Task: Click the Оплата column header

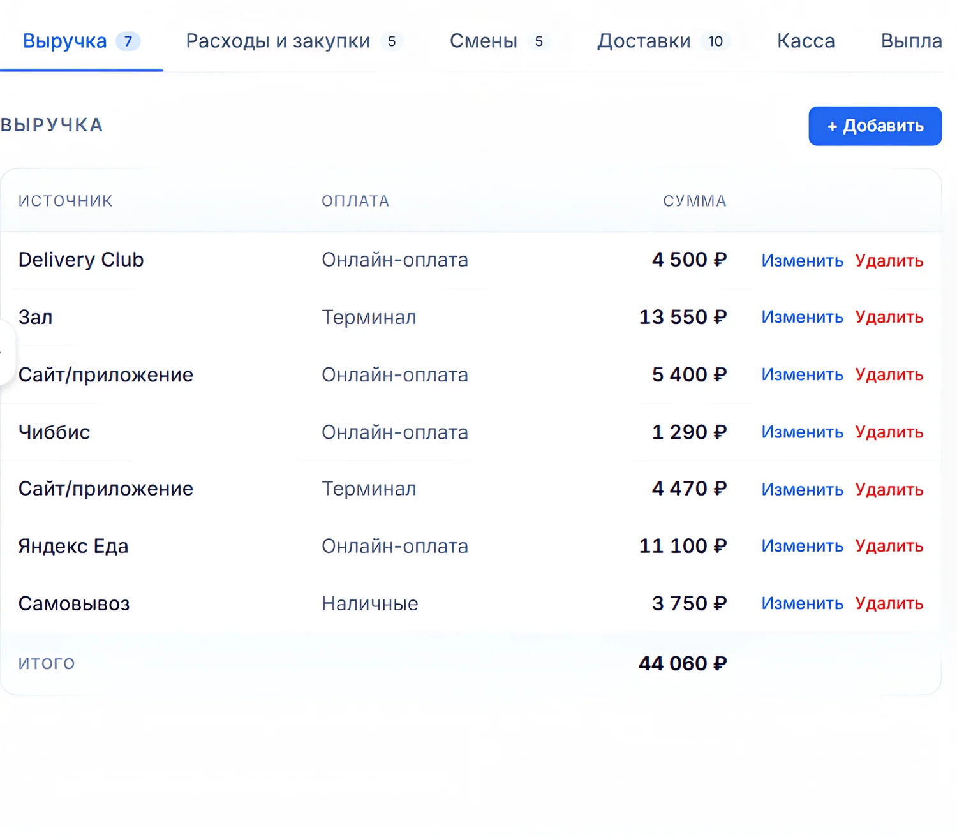Action: [355, 201]
